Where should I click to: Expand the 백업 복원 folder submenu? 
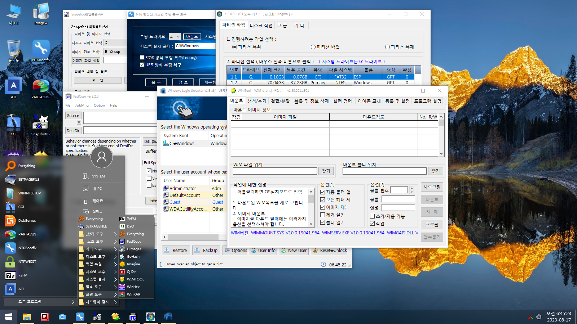click(98, 264)
